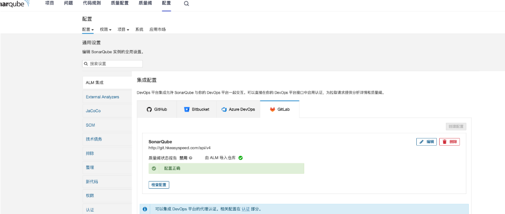The width and height of the screenshot is (505, 214).
Task: Switch to the Bitbucket tab
Action: point(196,109)
